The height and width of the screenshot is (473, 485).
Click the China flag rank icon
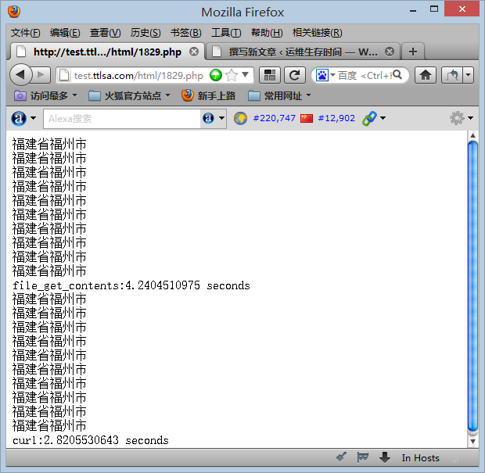[x=307, y=118]
